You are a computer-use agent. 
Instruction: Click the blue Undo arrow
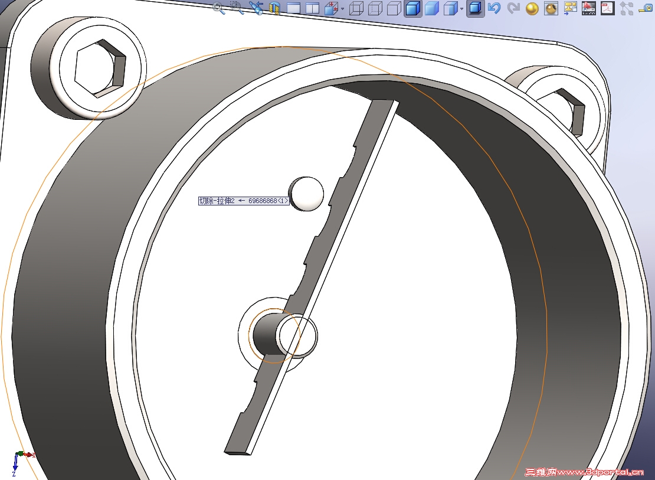pyautogui.click(x=494, y=8)
